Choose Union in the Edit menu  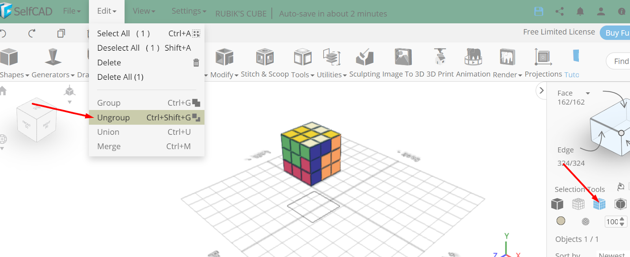coord(146,132)
